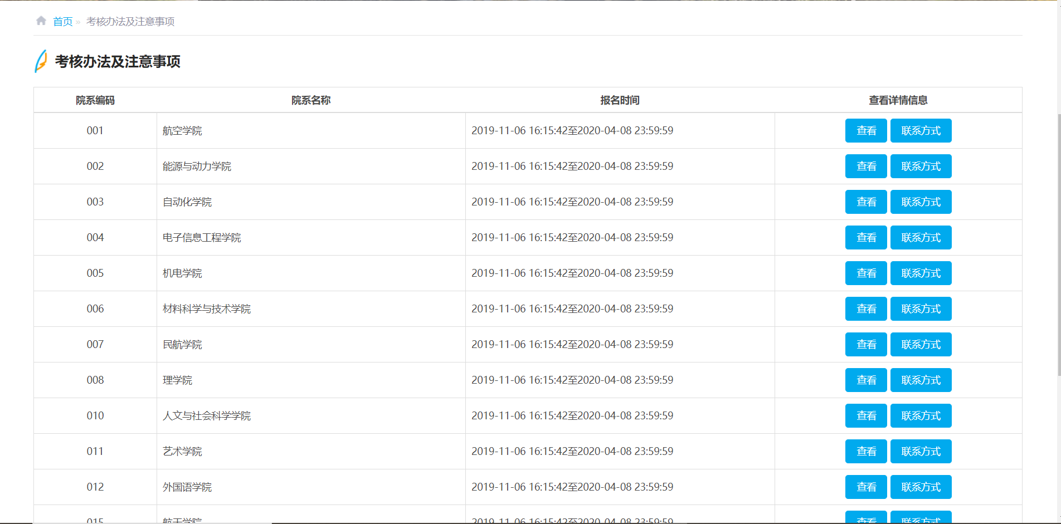Open 联系方式 for 理学院
The image size is (1061, 524).
coord(921,380)
